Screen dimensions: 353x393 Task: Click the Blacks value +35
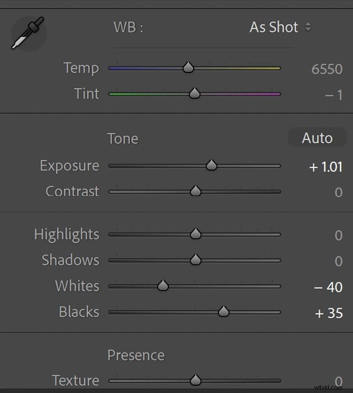coord(329,313)
